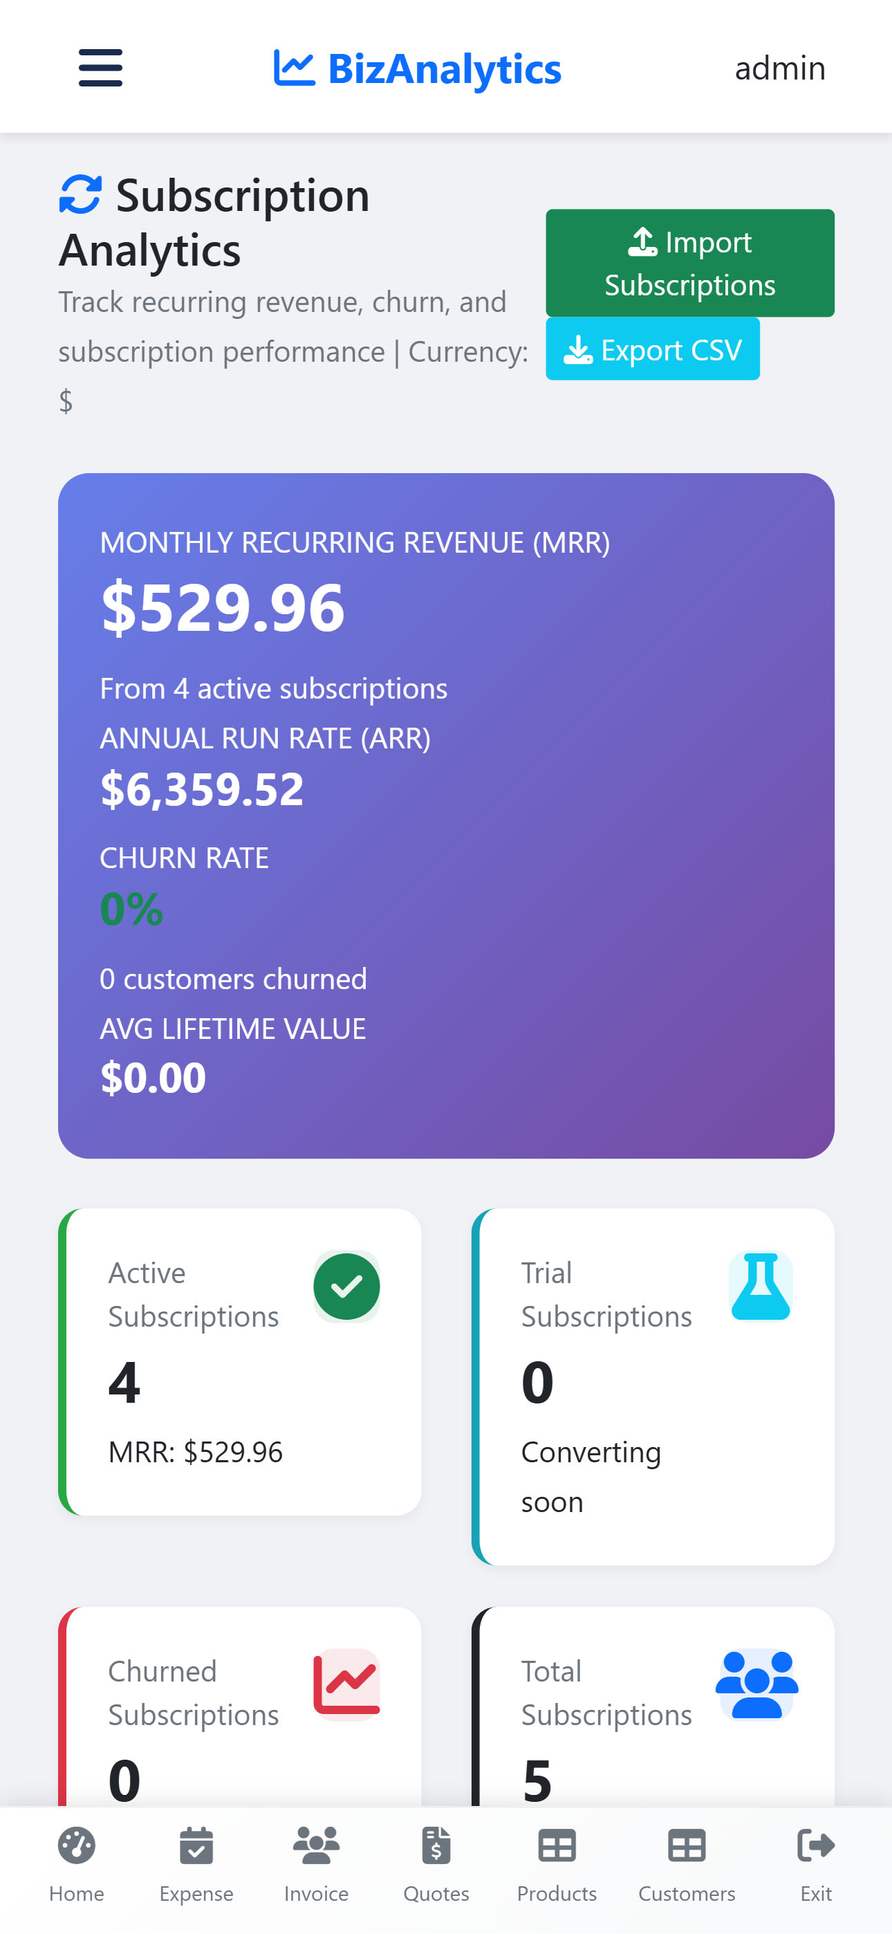Click '0 customers churned' text
The image size is (892, 1934).
(234, 979)
